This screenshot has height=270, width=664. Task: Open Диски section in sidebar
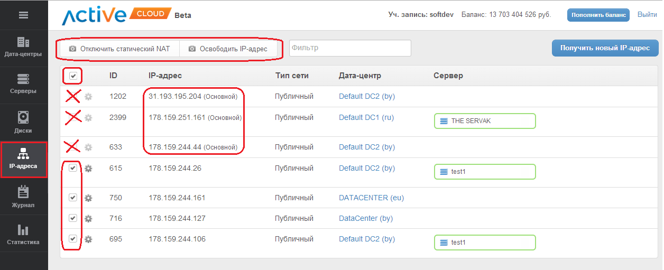[x=23, y=122]
